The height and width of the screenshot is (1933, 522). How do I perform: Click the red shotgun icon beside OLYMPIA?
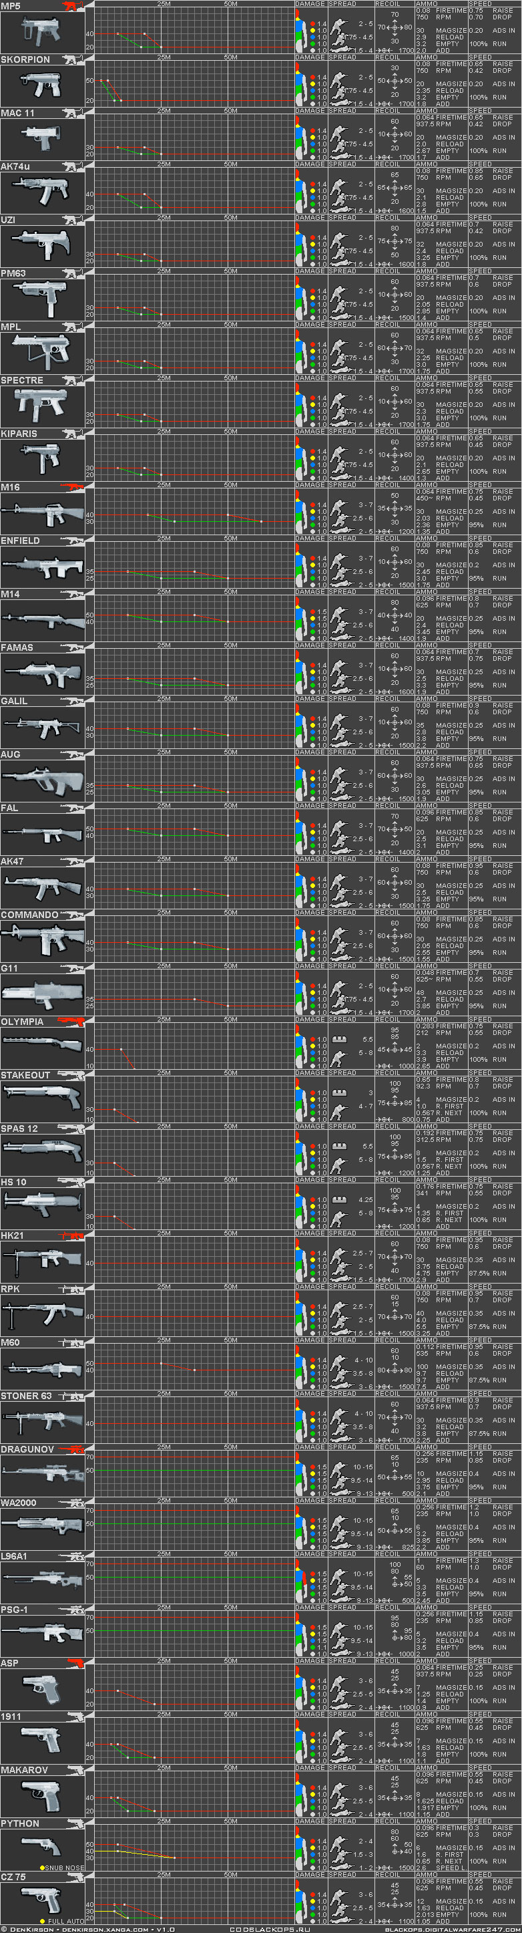pyautogui.click(x=73, y=1021)
